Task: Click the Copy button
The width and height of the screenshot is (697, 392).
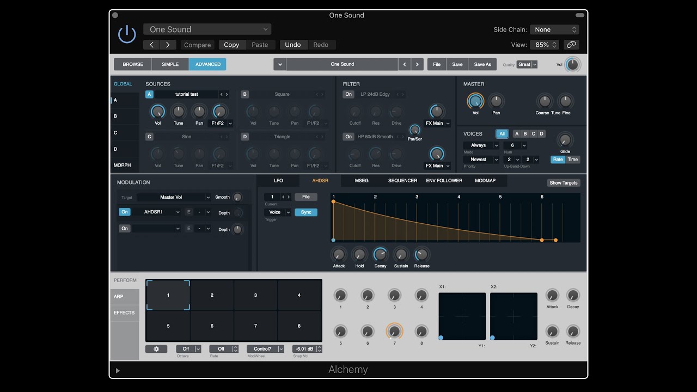Action: click(231, 45)
